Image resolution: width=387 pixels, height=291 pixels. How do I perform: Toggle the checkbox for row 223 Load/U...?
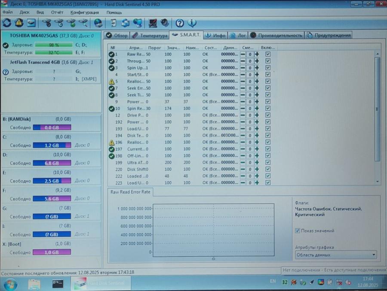click(x=268, y=182)
